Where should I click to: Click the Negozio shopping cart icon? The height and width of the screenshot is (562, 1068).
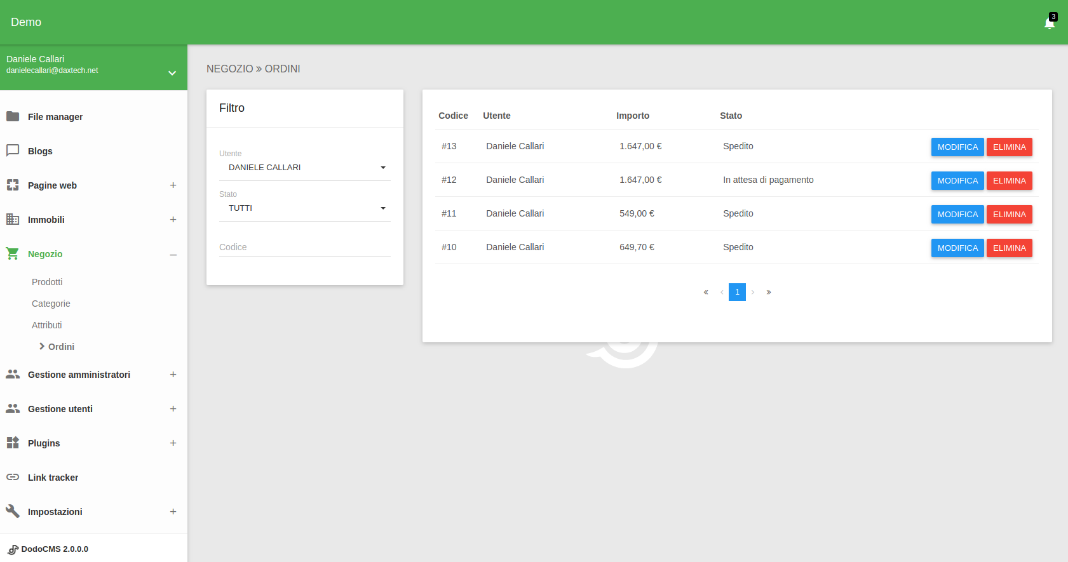coord(13,253)
